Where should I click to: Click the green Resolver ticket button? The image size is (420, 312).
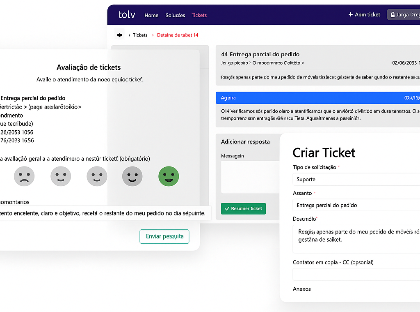point(243,208)
